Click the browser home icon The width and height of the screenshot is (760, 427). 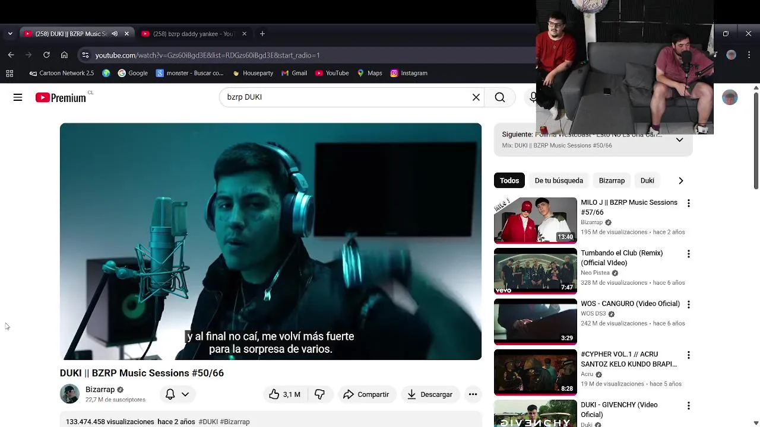pos(64,55)
